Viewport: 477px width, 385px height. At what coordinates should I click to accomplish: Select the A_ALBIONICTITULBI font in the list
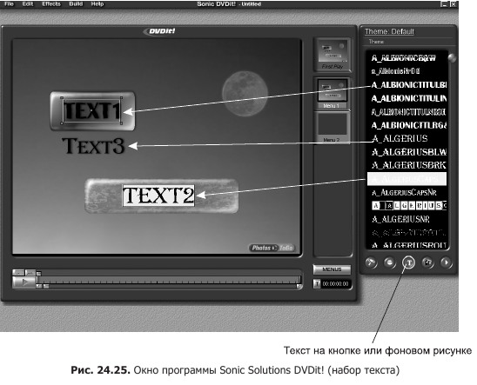(407, 84)
